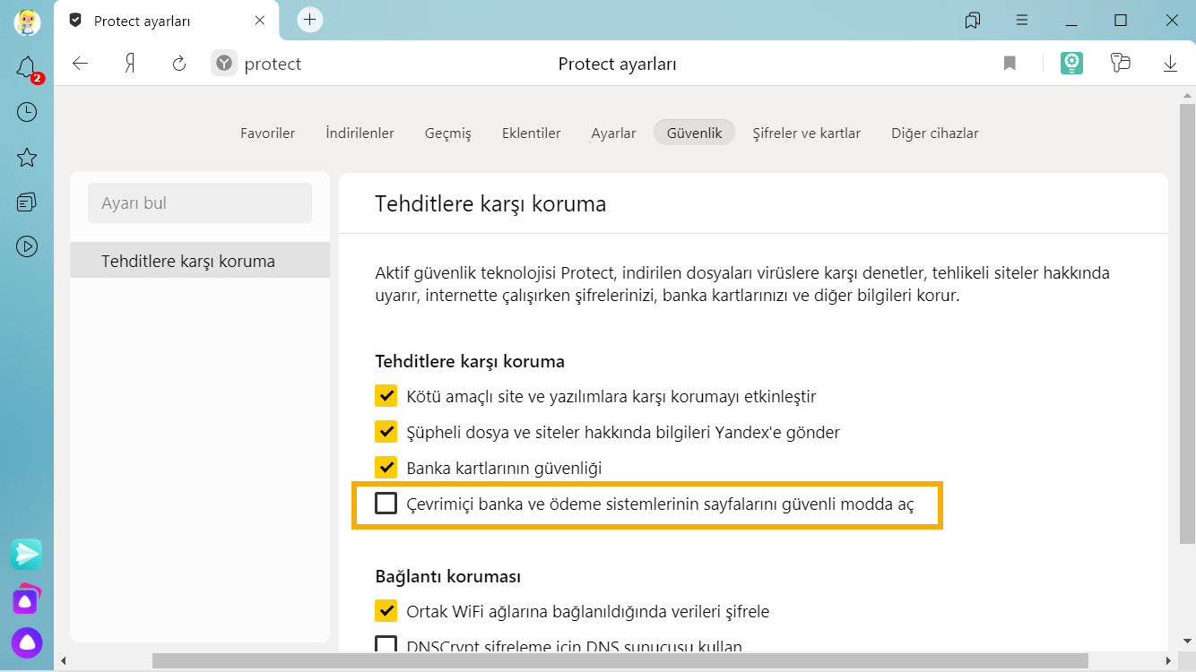
Task: Switch to İndirilenler tab
Action: (360, 133)
